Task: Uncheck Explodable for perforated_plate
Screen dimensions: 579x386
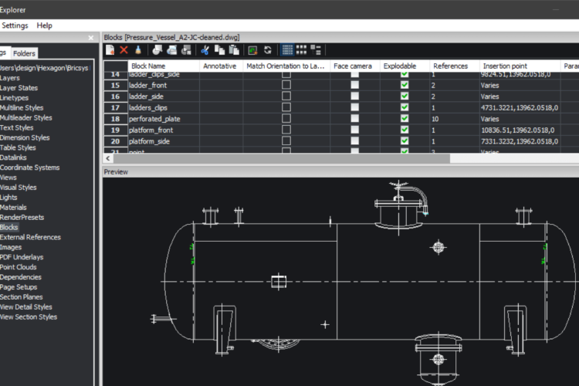Action: [405, 119]
